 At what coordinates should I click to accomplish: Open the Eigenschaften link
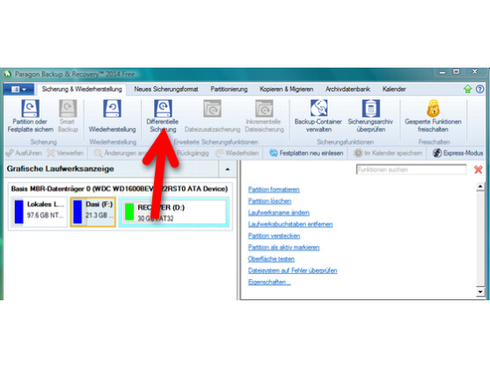coord(269,282)
